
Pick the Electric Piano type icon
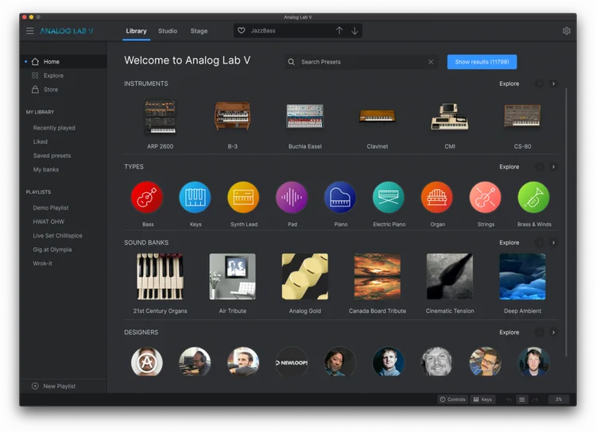(x=389, y=198)
